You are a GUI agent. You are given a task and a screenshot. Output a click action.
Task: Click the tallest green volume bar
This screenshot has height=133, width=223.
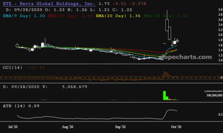tap(164, 95)
